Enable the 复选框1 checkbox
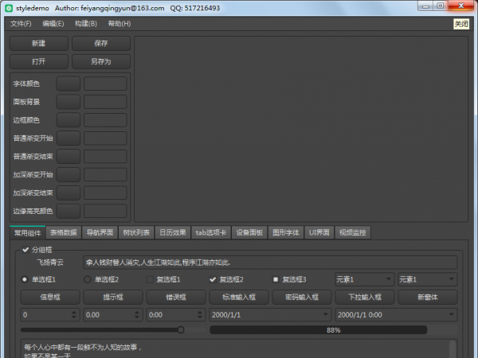This screenshot has height=358, width=478. [150, 279]
